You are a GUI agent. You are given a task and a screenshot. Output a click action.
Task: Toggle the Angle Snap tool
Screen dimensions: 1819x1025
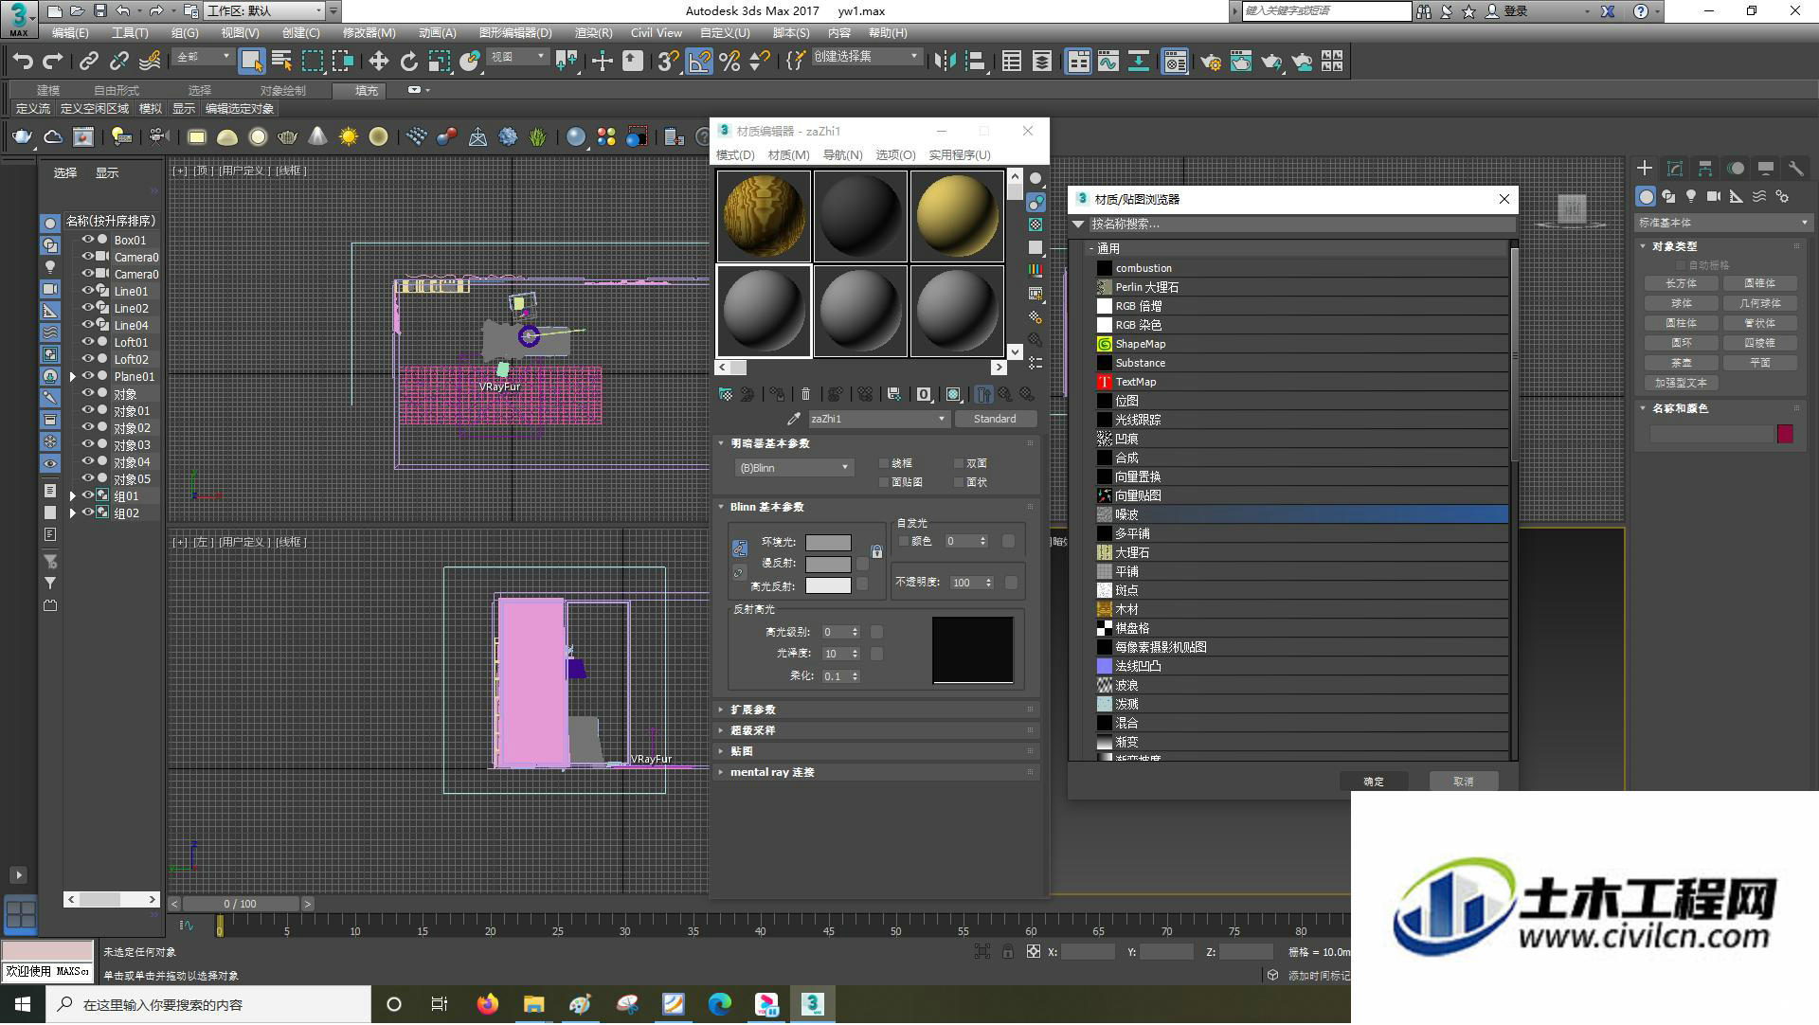699,62
